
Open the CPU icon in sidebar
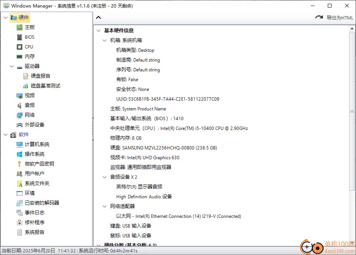[20, 47]
